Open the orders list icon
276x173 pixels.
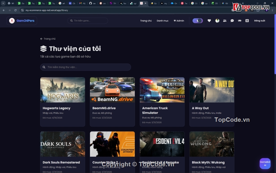pos(247,21)
